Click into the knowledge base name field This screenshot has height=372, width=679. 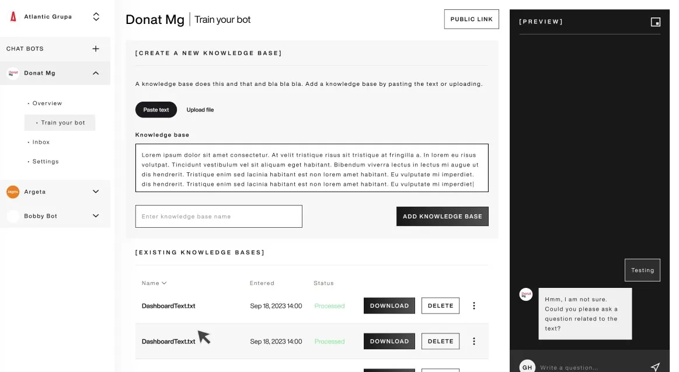pos(218,217)
